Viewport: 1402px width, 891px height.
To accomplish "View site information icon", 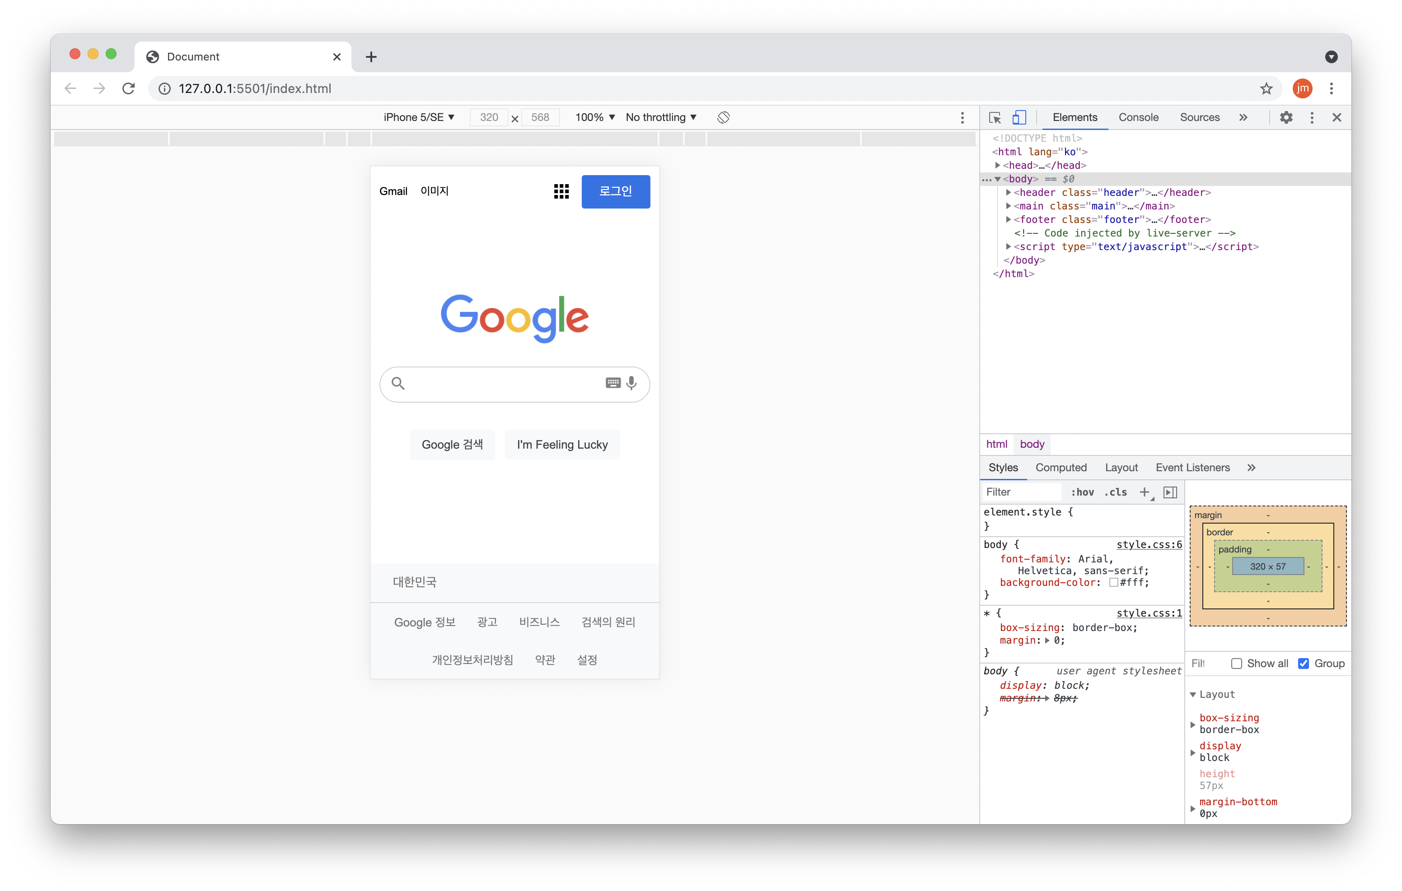I will [165, 88].
